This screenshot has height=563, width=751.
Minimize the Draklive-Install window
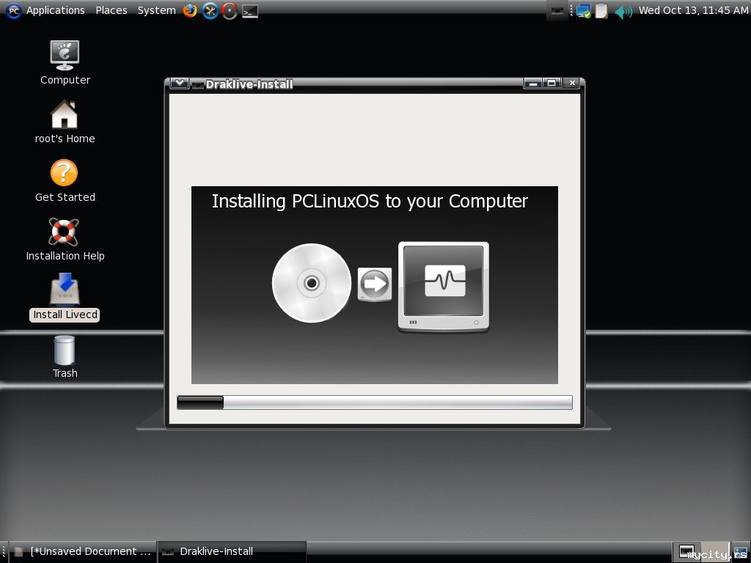tap(532, 84)
